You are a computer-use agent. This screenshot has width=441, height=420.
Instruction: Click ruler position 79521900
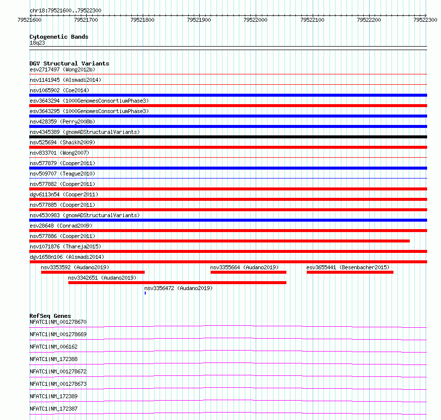tap(199, 20)
